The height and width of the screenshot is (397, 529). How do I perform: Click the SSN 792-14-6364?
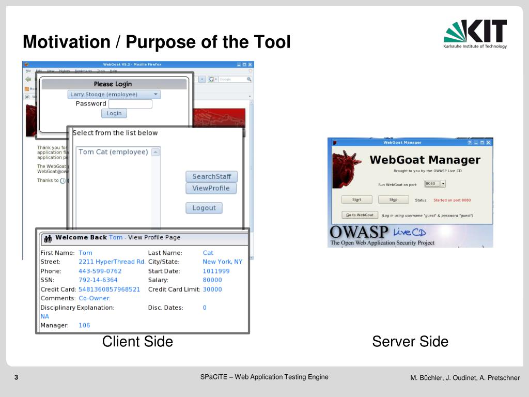coord(98,280)
